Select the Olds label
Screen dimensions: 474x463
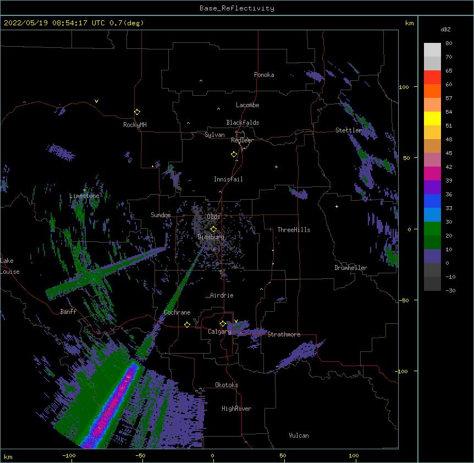point(213,217)
